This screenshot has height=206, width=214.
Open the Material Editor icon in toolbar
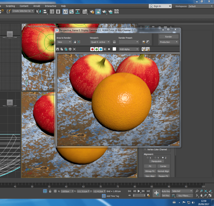pos(85,12)
